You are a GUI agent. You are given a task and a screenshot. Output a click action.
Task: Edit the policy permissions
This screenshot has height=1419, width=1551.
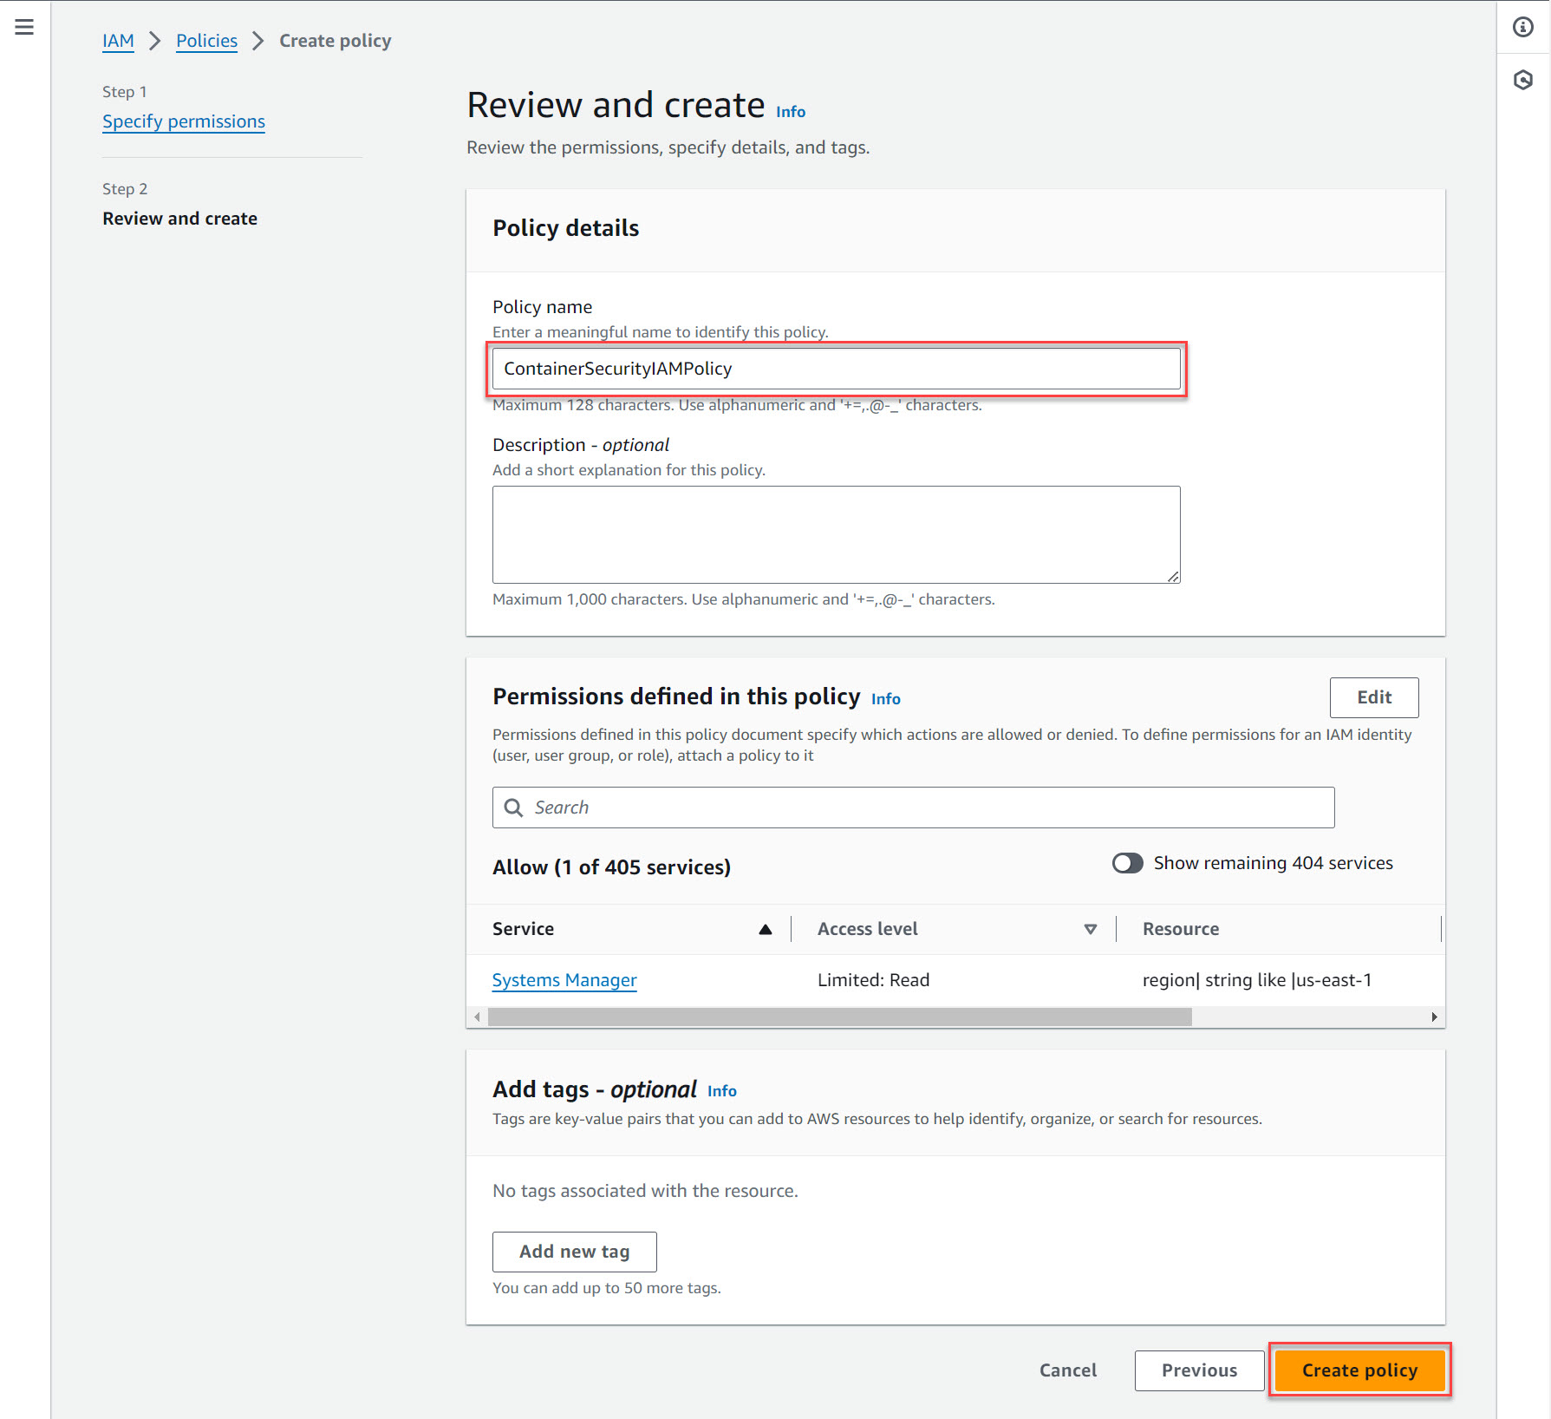[x=1373, y=697]
